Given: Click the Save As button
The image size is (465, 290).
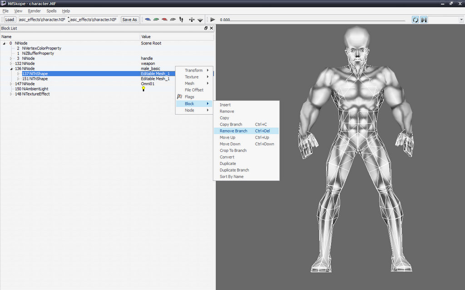Looking at the screenshot, I should pos(129,19).
